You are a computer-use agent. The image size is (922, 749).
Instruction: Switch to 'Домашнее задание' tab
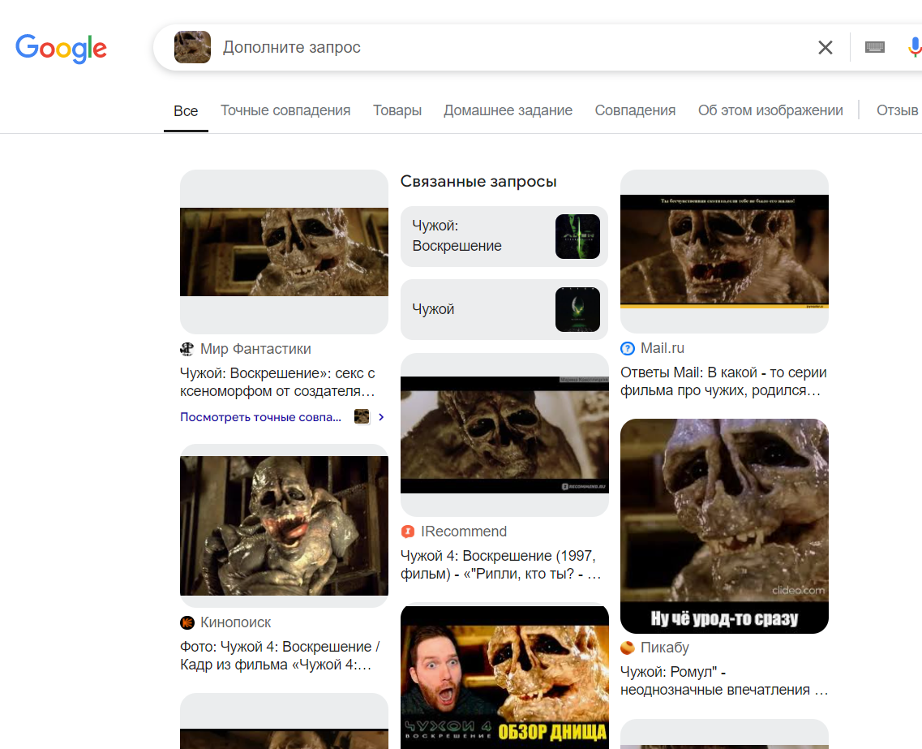point(508,110)
